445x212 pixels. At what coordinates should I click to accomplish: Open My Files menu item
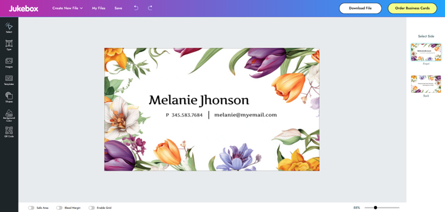pyautogui.click(x=98, y=8)
